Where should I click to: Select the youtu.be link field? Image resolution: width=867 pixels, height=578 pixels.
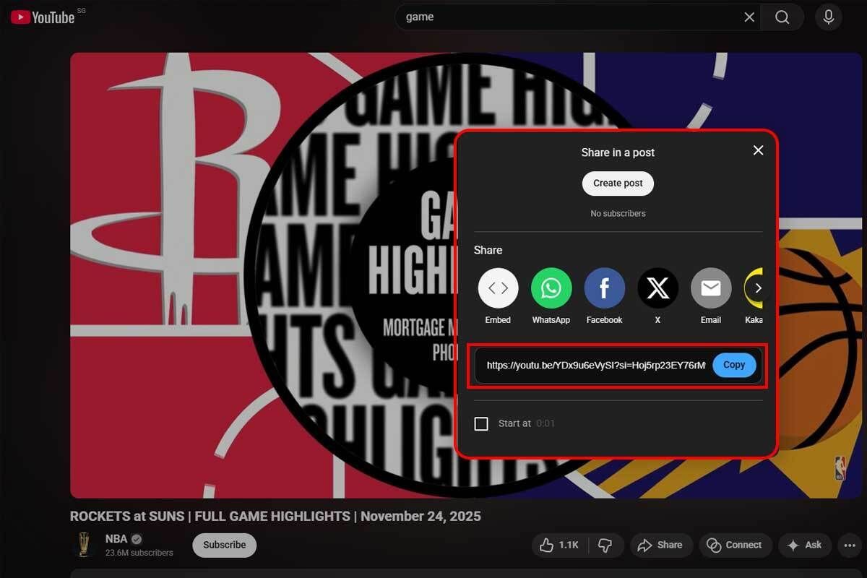595,366
